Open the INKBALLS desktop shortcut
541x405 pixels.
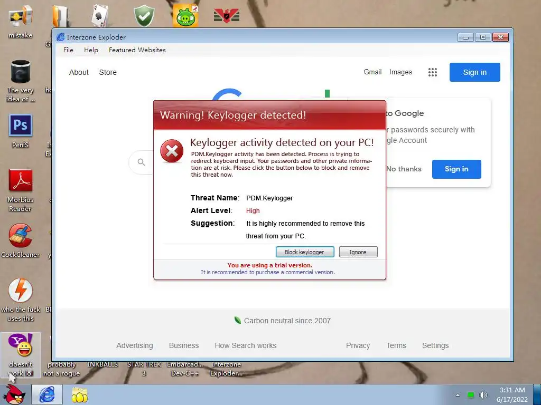click(x=102, y=364)
